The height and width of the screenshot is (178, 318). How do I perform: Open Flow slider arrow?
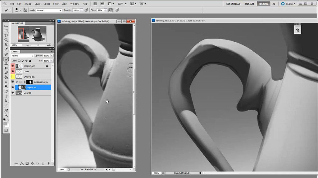click(x=105, y=10)
